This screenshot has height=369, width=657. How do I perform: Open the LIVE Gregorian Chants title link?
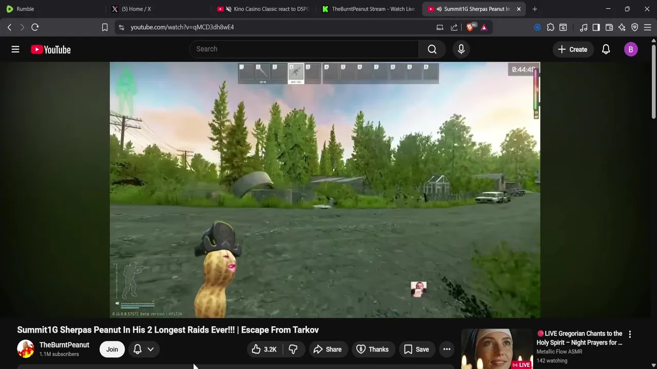[x=579, y=338]
